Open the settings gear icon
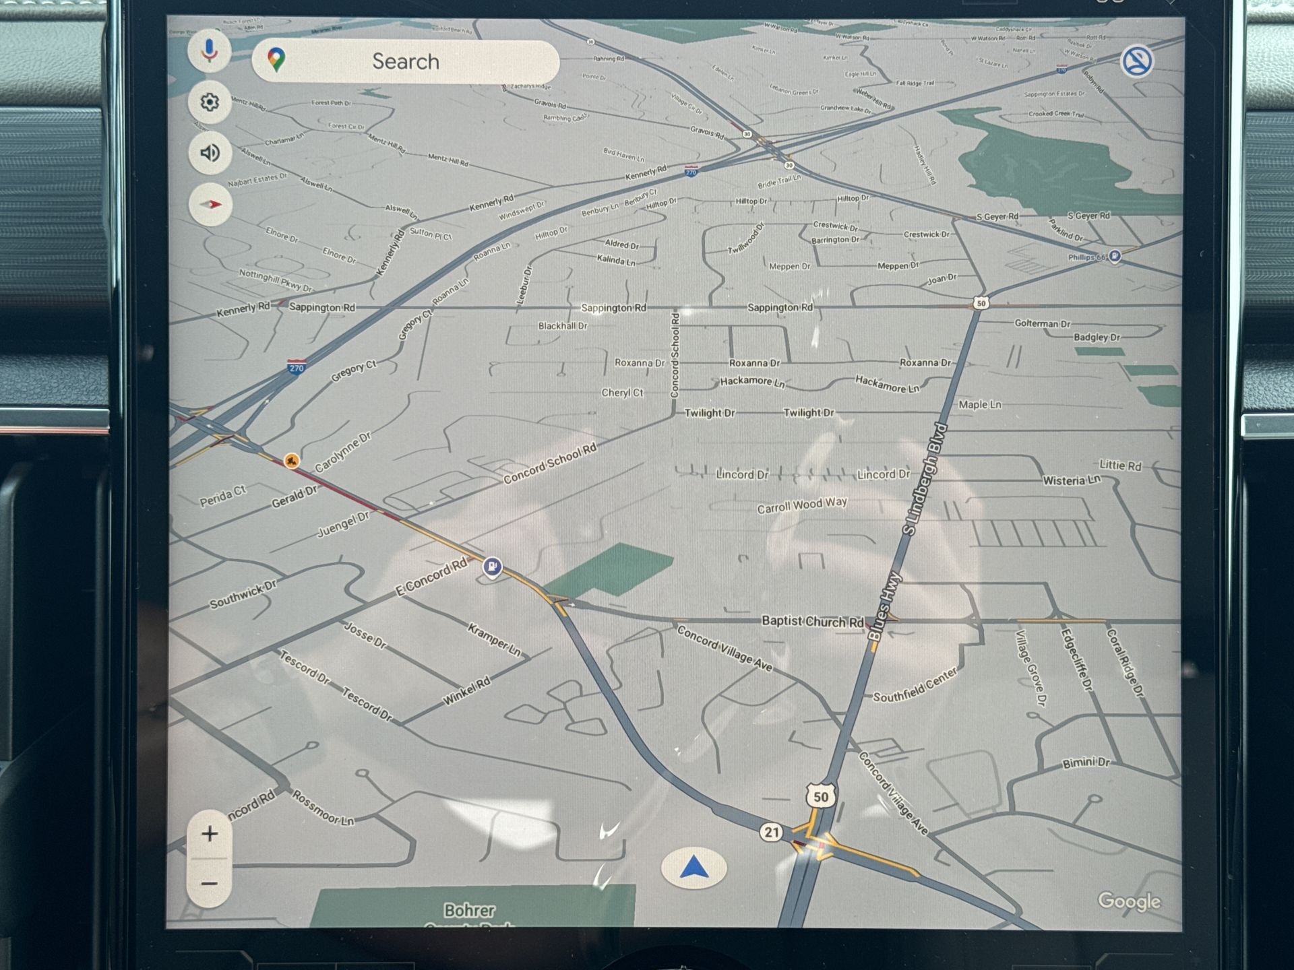This screenshot has width=1294, height=970. tap(210, 102)
